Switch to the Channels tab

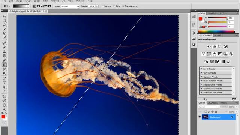coord(213,103)
